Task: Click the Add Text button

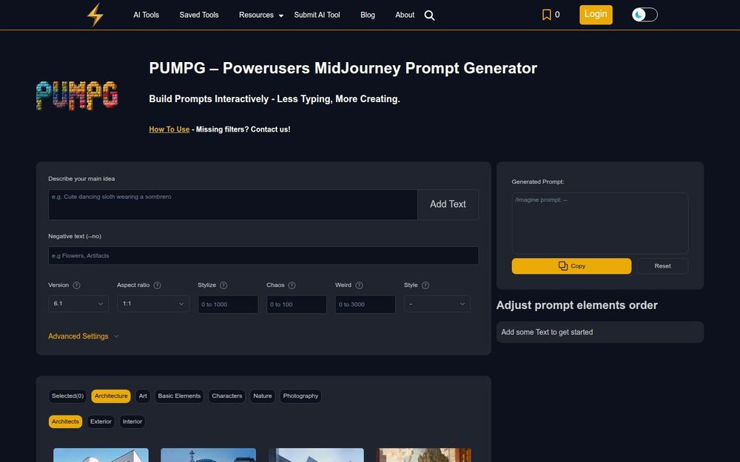Action: click(x=448, y=204)
